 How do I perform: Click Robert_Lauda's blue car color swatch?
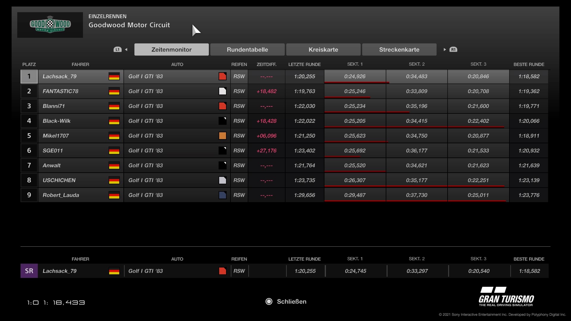[222, 195]
